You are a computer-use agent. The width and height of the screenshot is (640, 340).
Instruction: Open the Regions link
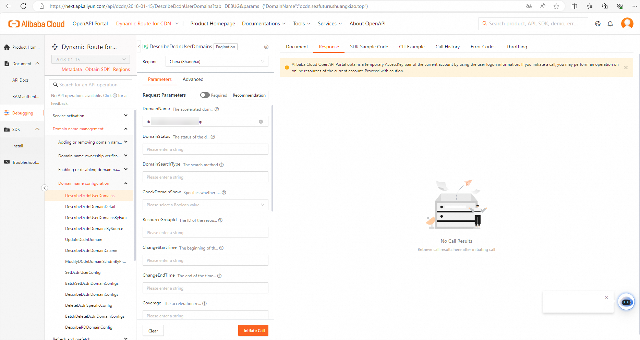121,69
